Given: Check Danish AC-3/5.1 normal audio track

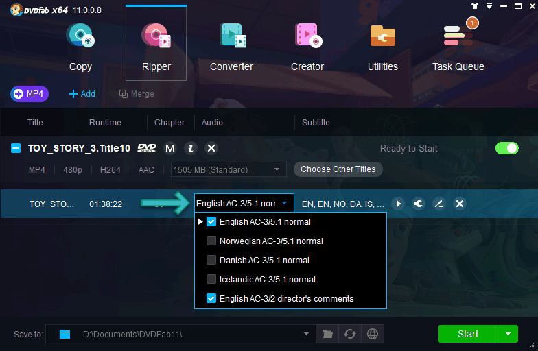Looking at the screenshot, I should (x=211, y=261).
